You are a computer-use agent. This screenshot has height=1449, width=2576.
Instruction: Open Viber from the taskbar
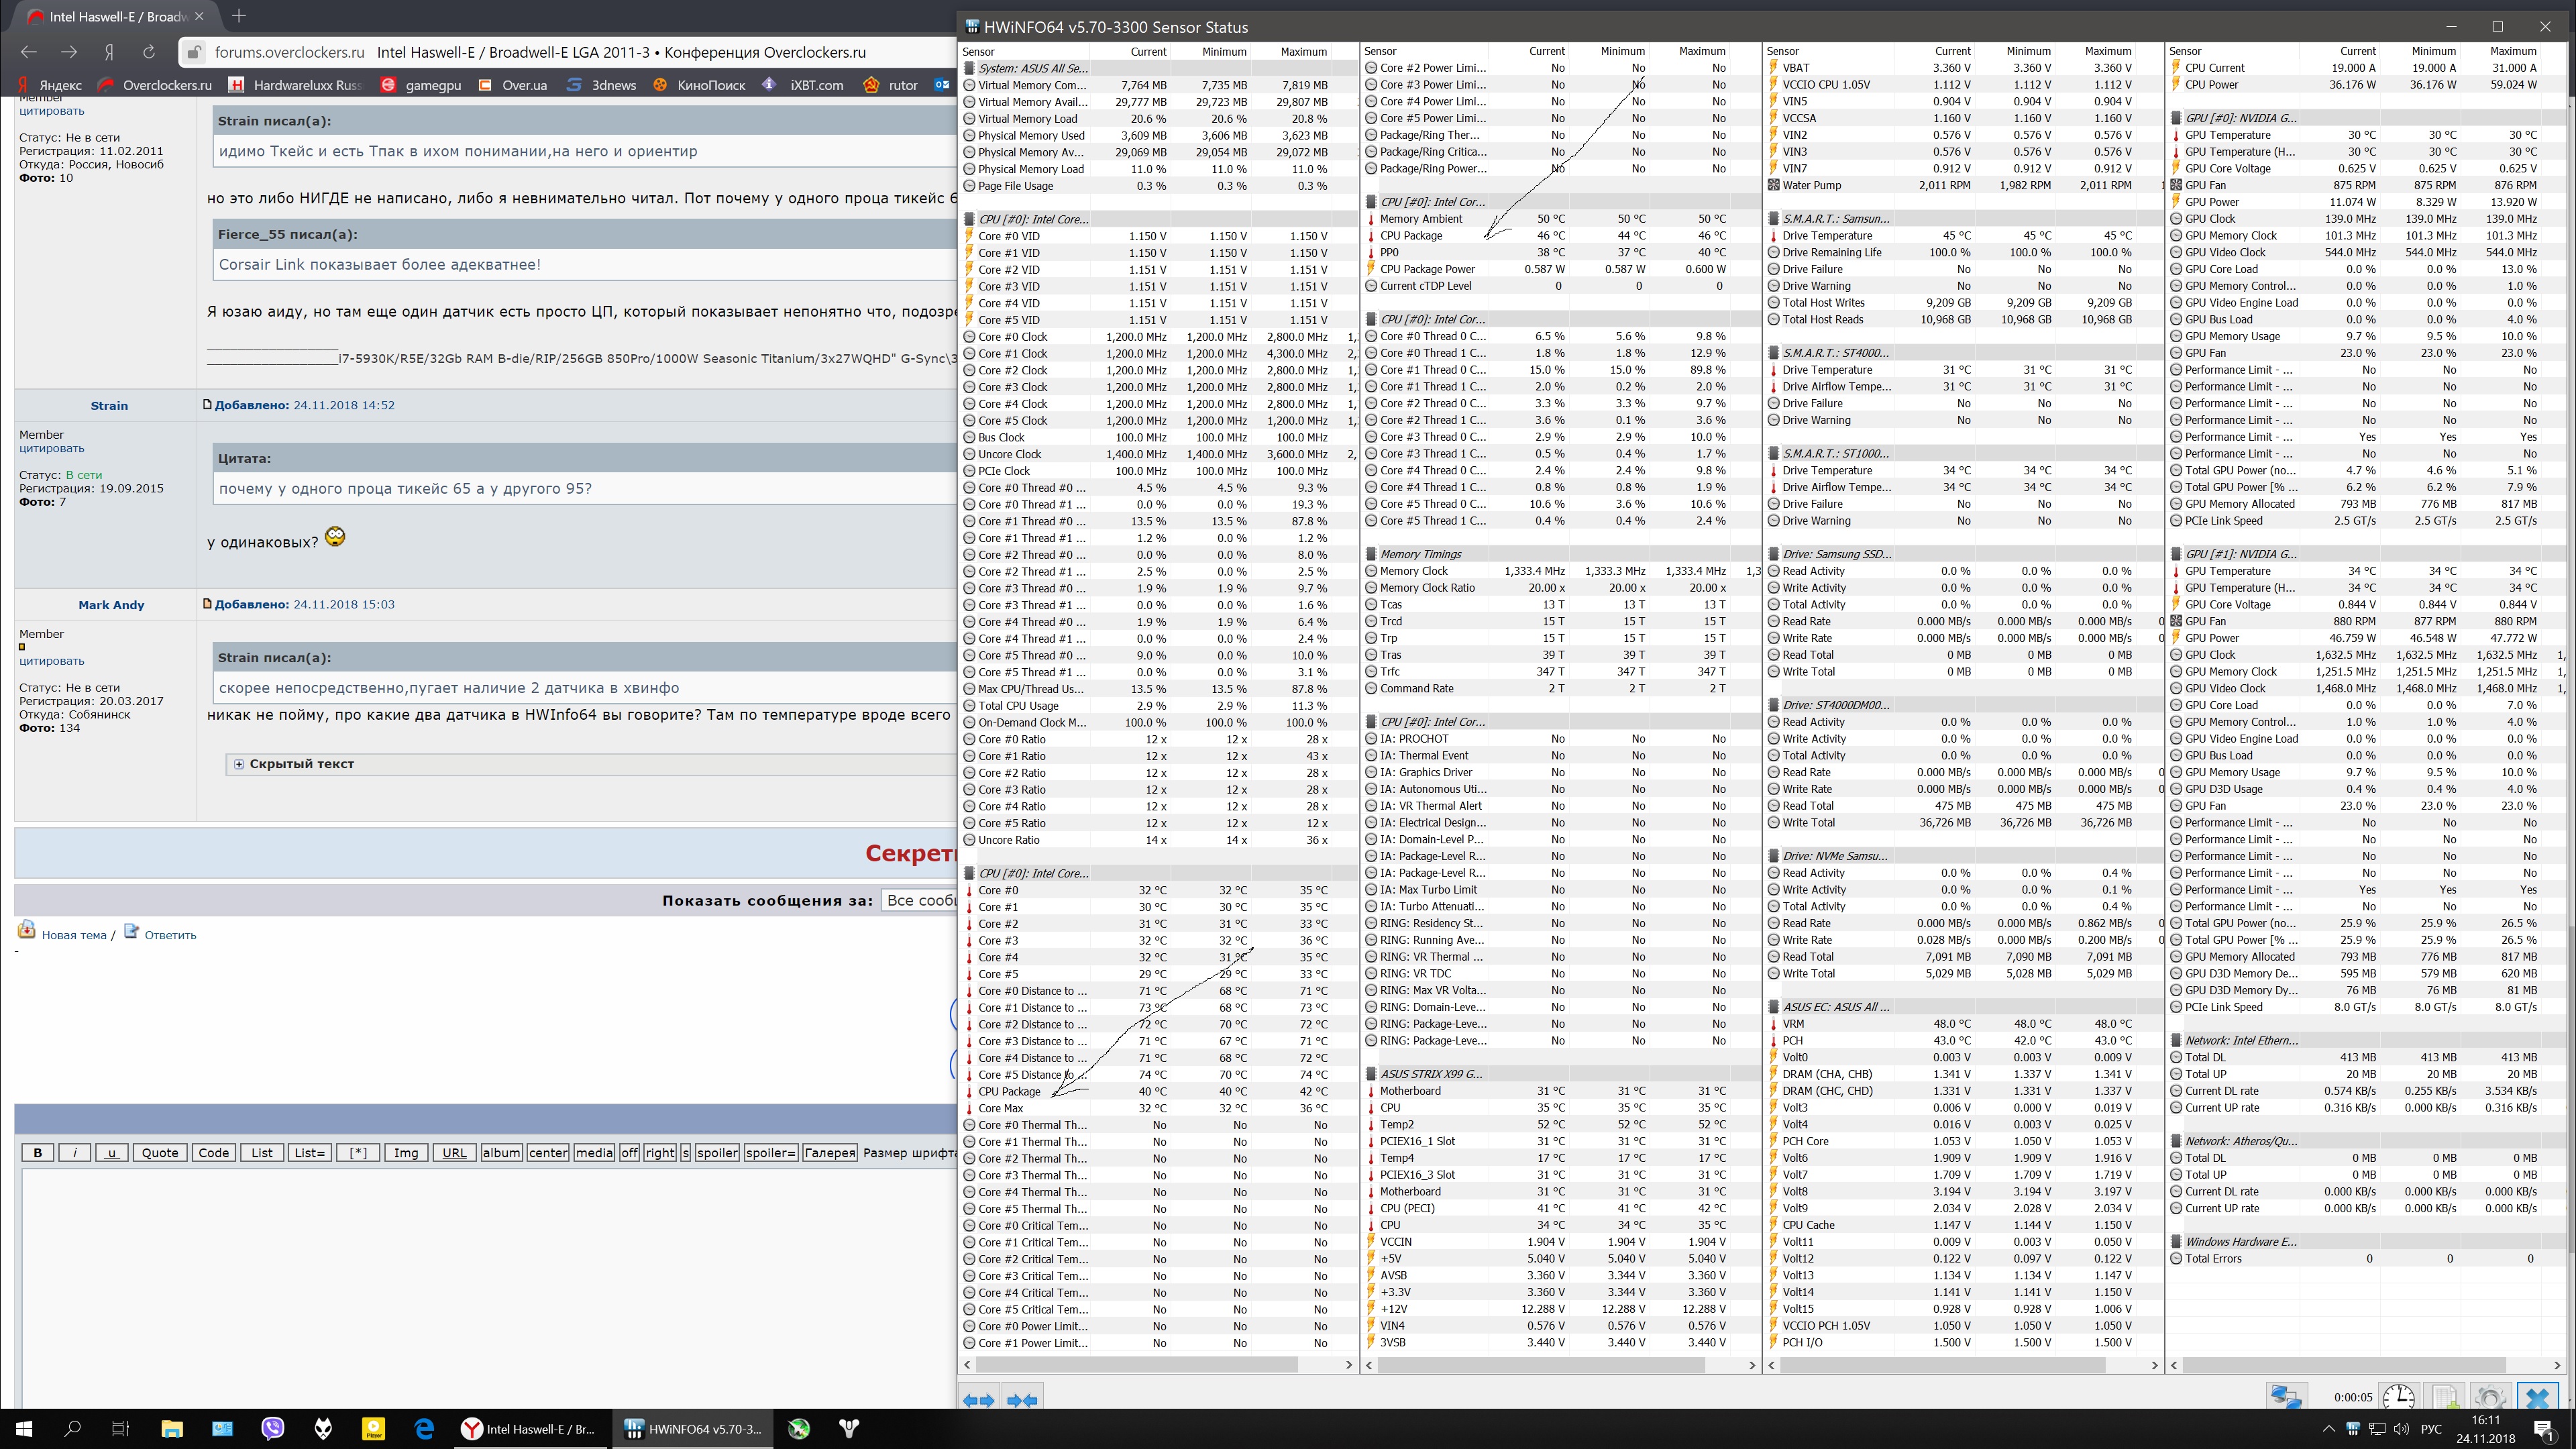click(272, 1428)
